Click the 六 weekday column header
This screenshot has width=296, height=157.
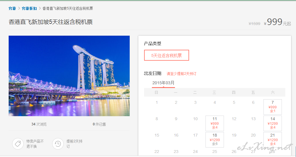[273, 92]
